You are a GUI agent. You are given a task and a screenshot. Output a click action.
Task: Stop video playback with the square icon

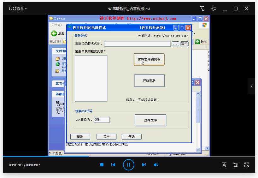[102, 165]
